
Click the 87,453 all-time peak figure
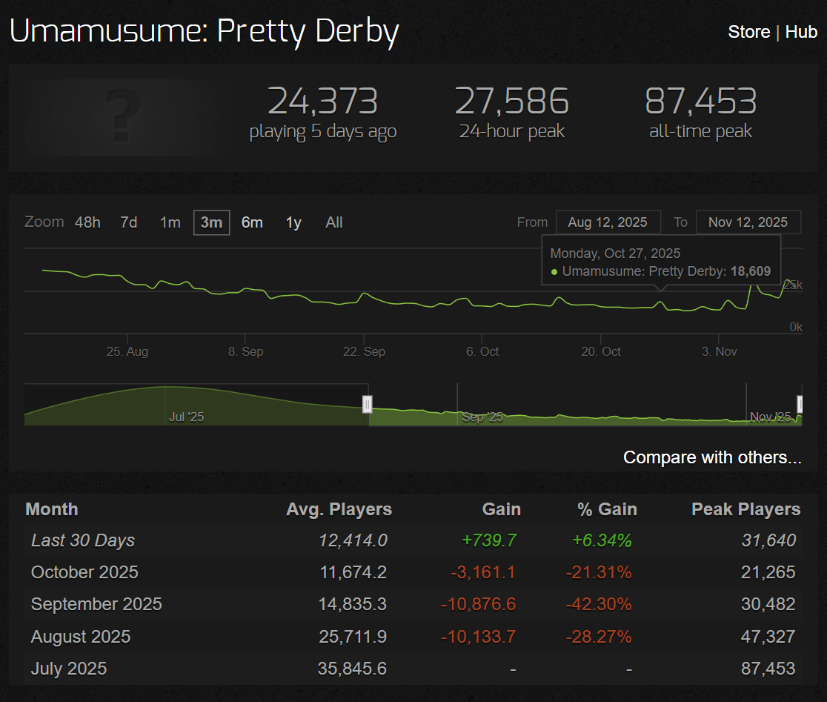[x=701, y=102]
